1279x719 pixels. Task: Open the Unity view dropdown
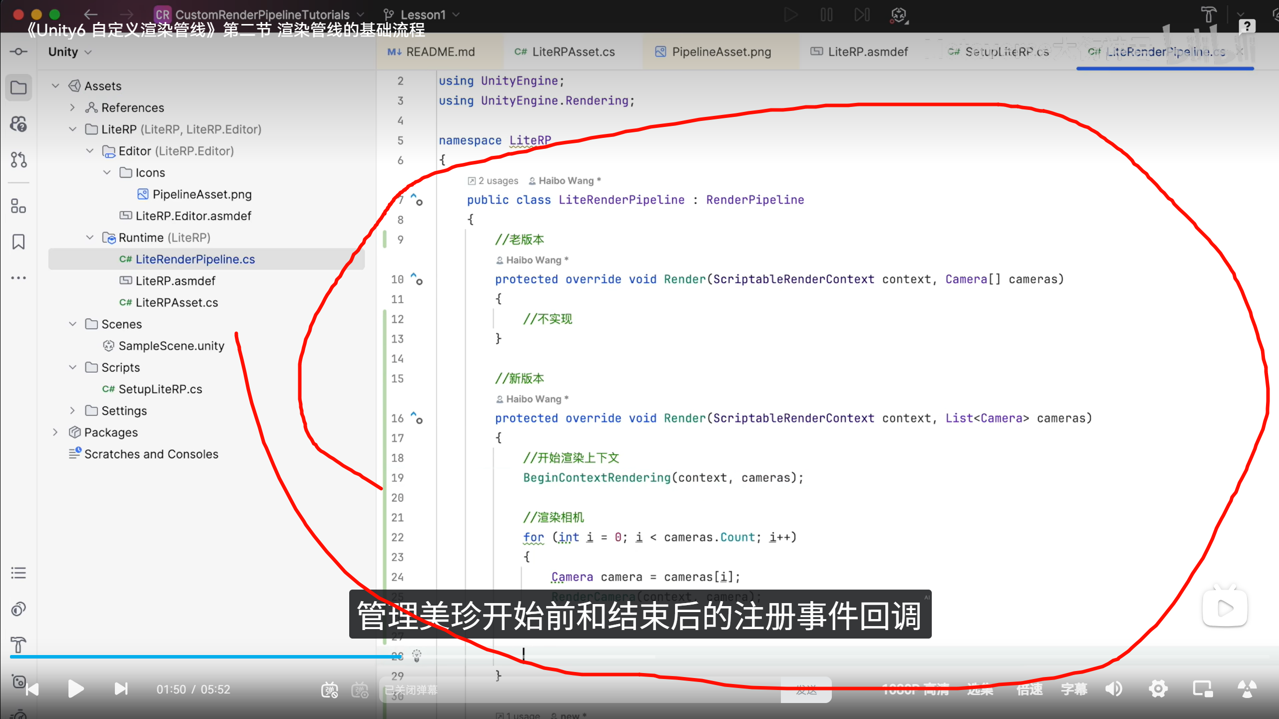[x=70, y=52]
